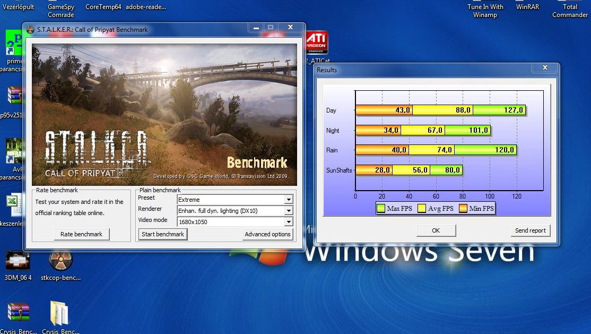Minimize the Call of Pripyat Benchmark window
The image size is (591, 334).
click(256, 28)
